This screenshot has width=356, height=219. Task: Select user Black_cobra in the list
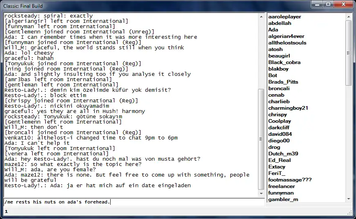284,62
